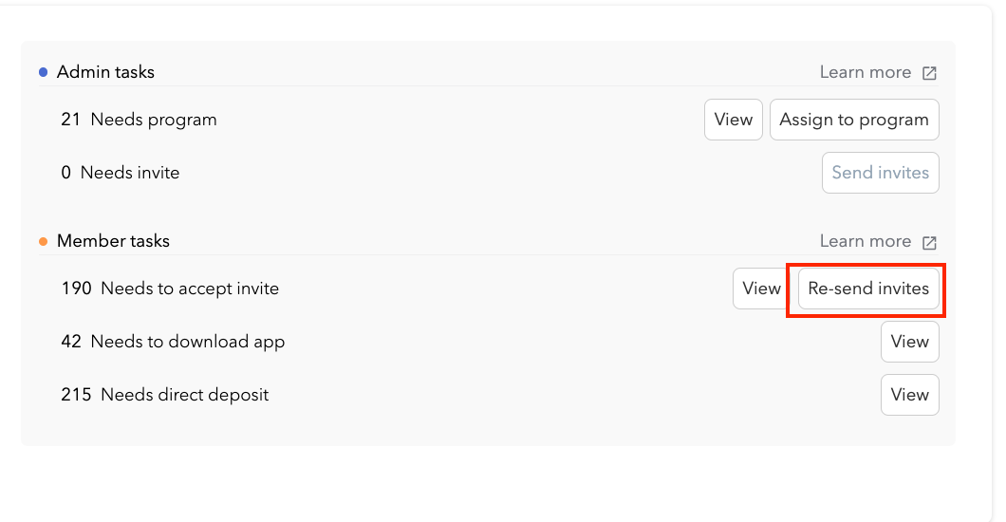View members who need to download app
The image size is (1006, 522).
pyautogui.click(x=909, y=342)
